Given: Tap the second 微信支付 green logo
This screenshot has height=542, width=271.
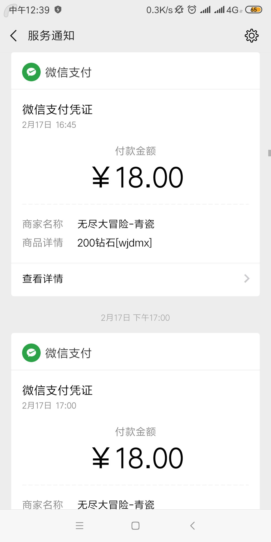Looking at the screenshot, I should pyautogui.click(x=31, y=353).
